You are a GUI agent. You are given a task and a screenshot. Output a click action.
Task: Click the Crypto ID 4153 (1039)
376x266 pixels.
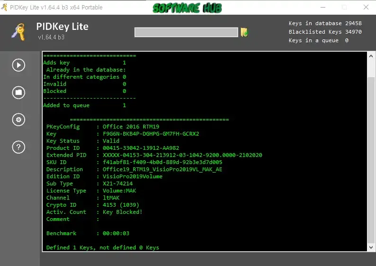click(121, 205)
